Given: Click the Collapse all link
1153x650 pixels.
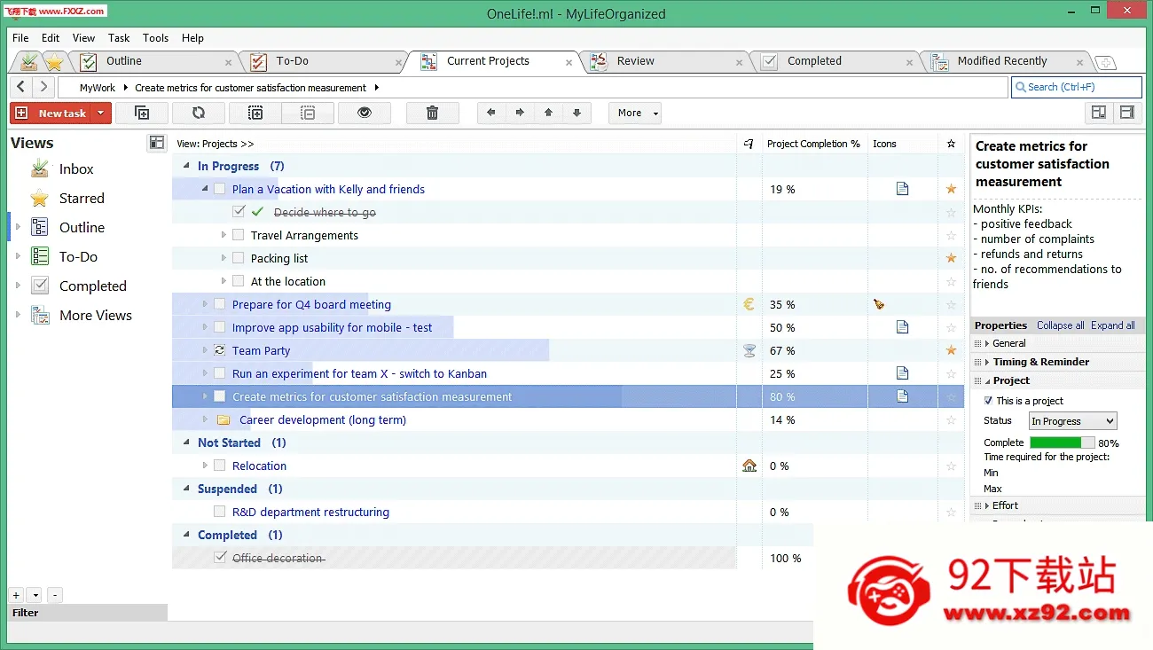Looking at the screenshot, I should coord(1060,325).
